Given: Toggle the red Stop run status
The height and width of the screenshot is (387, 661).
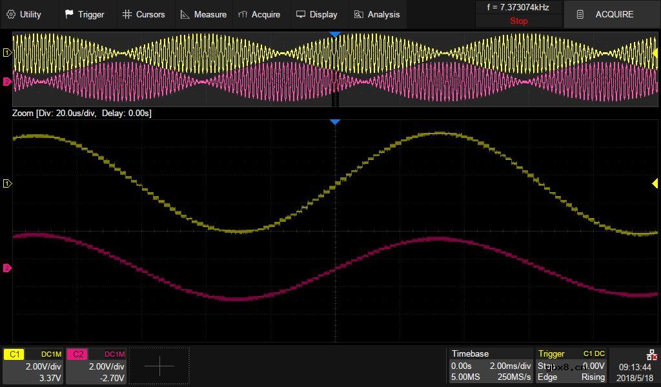Looking at the screenshot, I should coord(518,21).
